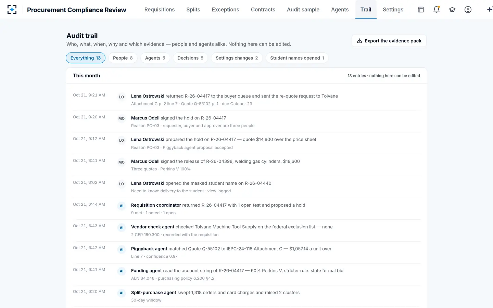Click the 13 entries note
The image size is (493, 308).
coord(384,76)
